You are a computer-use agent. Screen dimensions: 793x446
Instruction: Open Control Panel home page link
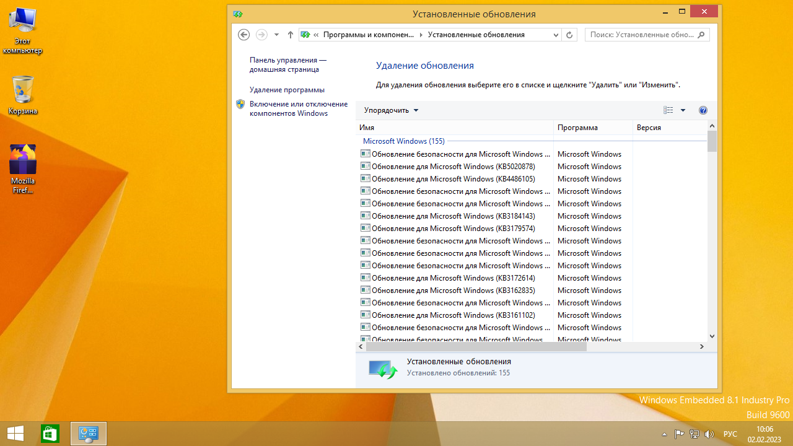(287, 64)
